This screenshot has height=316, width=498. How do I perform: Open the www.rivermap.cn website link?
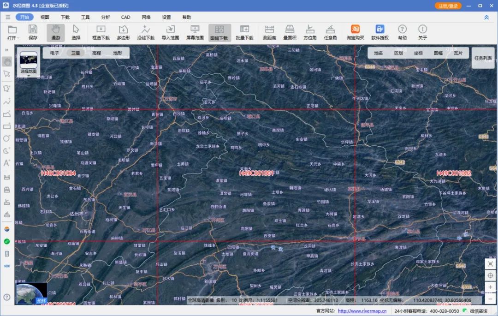(x=362, y=311)
